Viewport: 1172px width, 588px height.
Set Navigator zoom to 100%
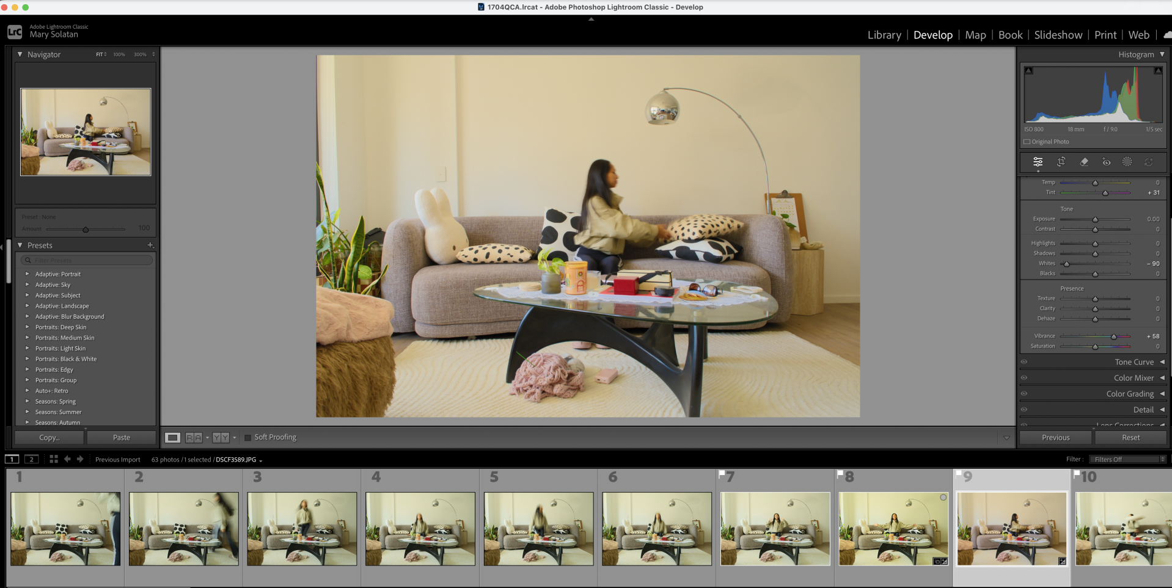click(119, 54)
